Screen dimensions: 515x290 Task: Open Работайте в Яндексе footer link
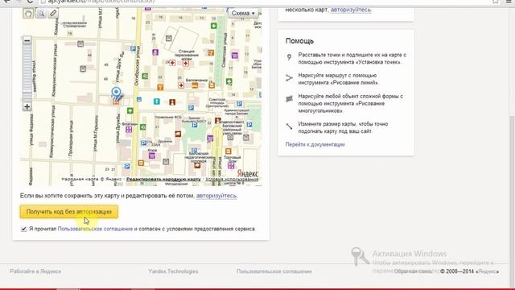tap(35, 271)
